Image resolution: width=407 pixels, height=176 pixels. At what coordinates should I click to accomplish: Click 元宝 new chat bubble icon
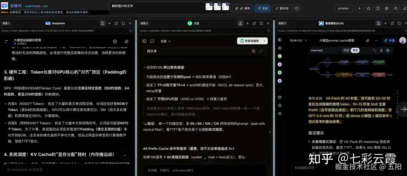tap(152, 41)
